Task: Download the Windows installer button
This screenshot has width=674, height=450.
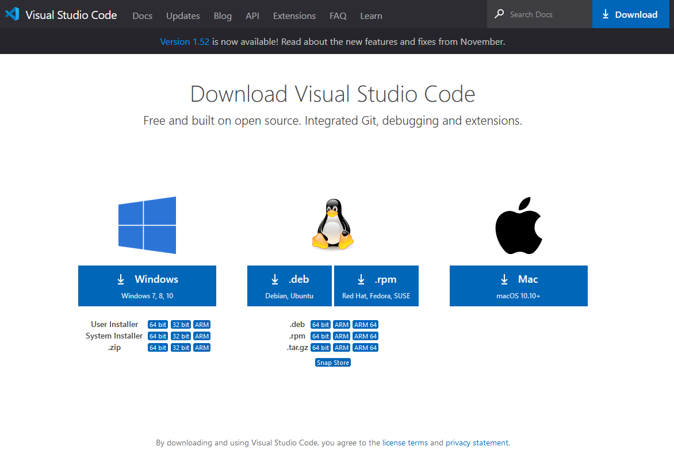Action: coord(147,286)
